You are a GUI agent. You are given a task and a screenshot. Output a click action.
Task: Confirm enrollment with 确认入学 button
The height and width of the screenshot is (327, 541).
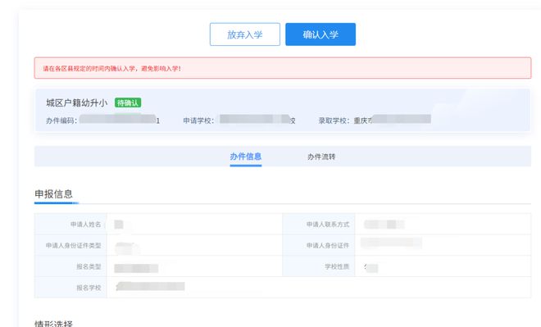(x=321, y=34)
